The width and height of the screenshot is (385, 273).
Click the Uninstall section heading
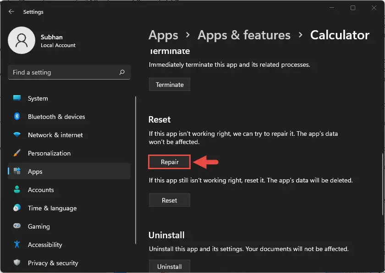[x=166, y=235]
